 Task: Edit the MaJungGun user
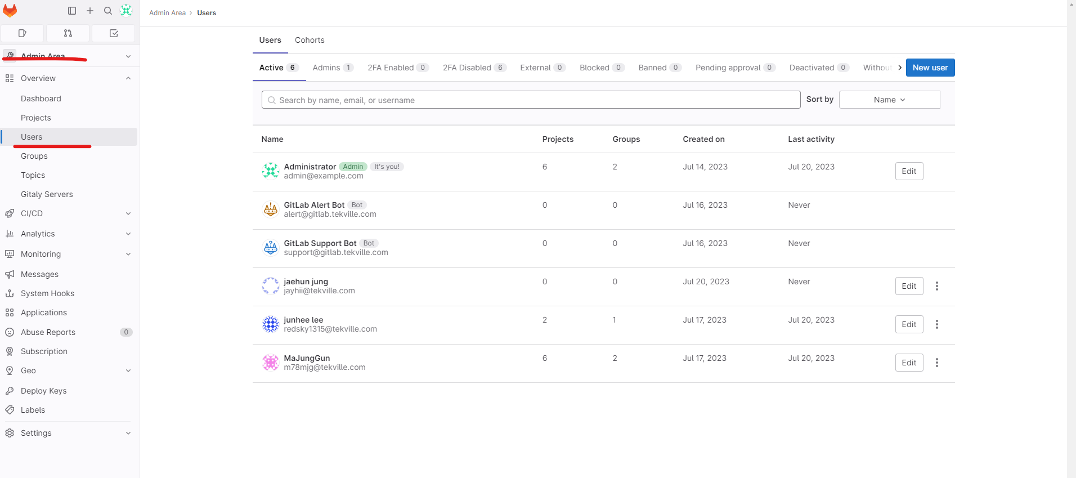909,363
